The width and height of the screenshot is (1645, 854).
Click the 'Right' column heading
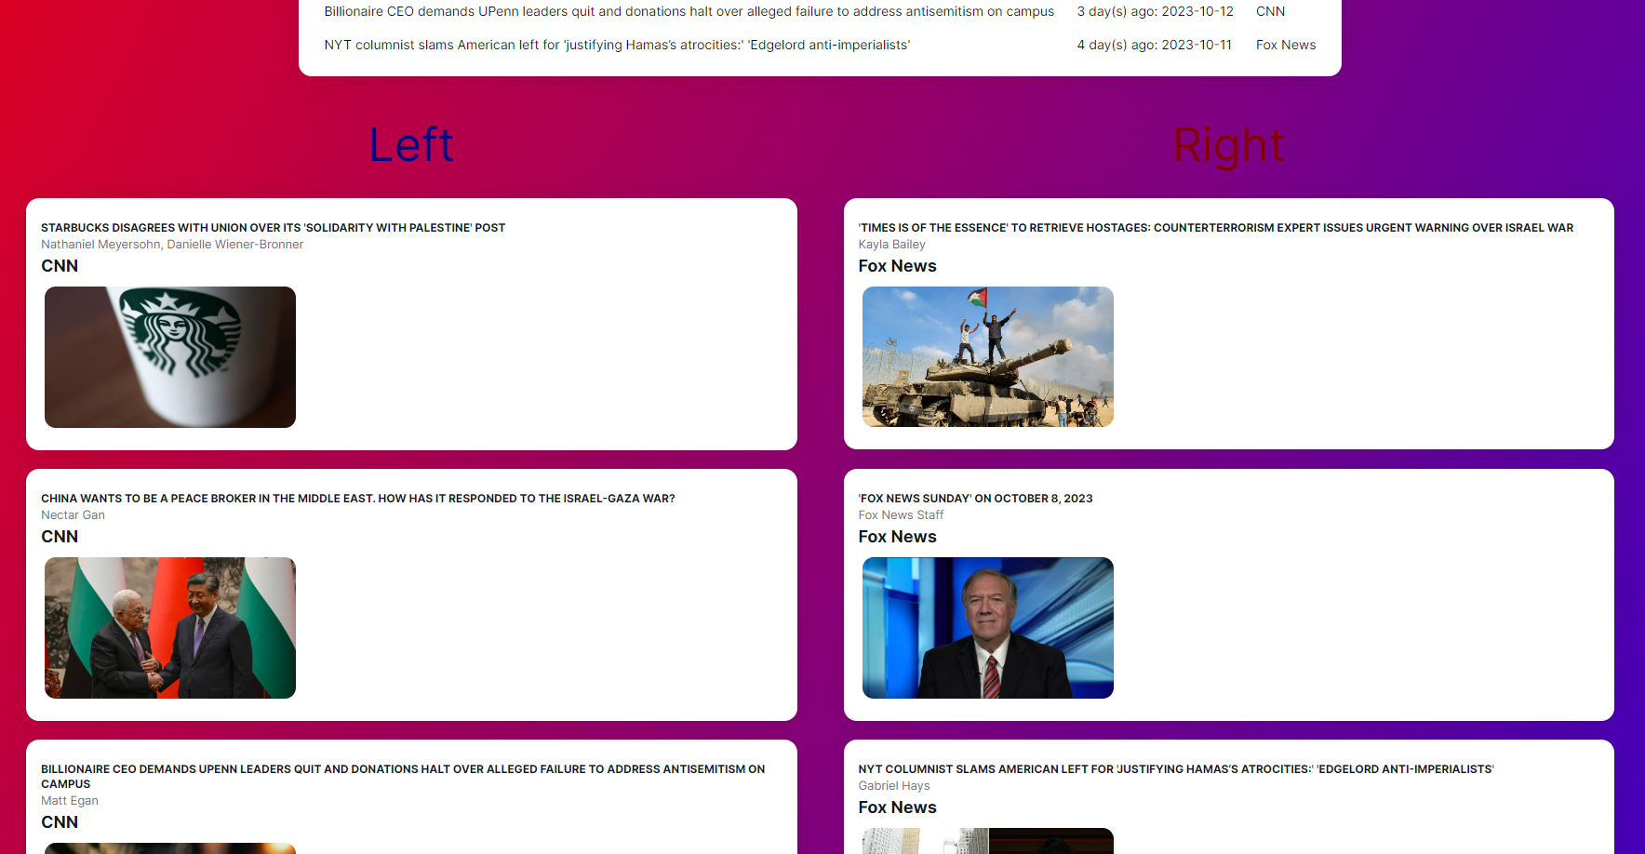[1228, 145]
